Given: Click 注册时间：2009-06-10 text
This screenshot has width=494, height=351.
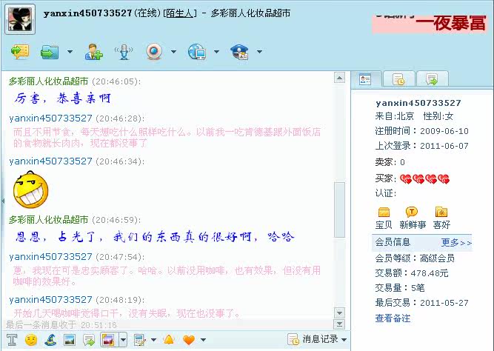Looking at the screenshot, I should click(421, 131).
